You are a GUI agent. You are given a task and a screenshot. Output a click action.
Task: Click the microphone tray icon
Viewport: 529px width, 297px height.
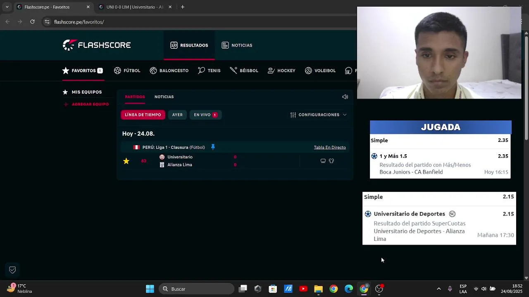pyautogui.click(x=450, y=289)
